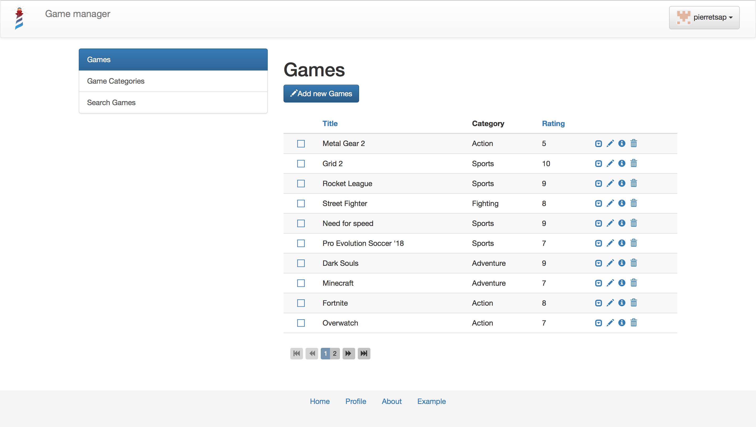Edit Metal Gear 2 with pencil icon

tap(610, 143)
